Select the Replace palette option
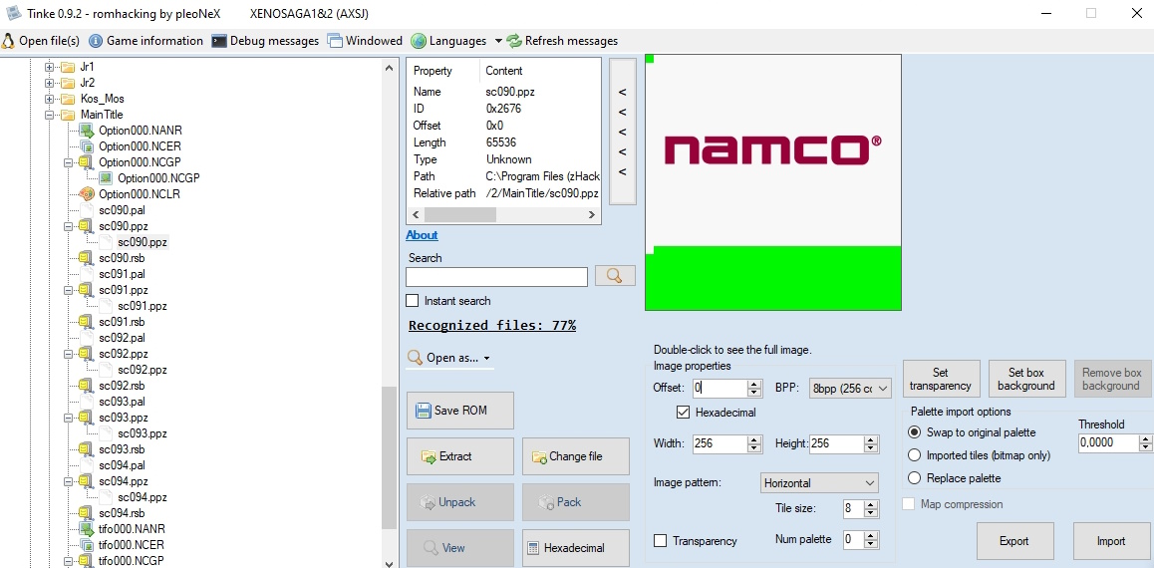This screenshot has width=1154, height=568. pos(914,478)
